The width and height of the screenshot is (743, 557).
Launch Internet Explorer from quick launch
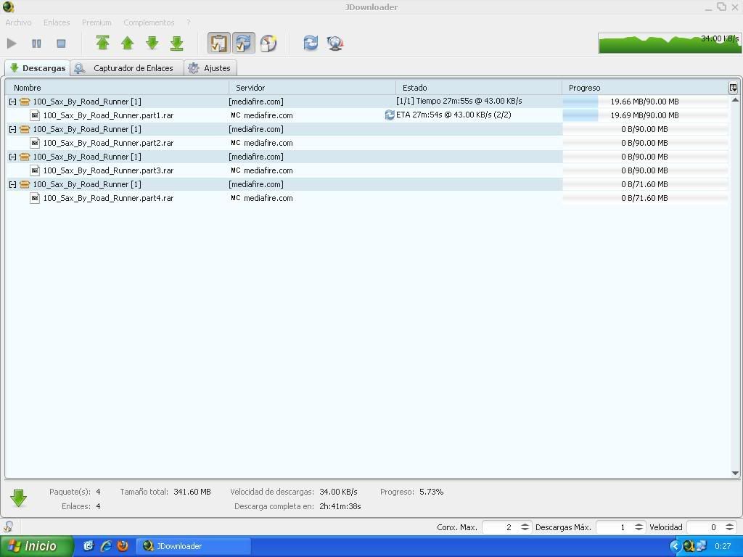pos(106,546)
